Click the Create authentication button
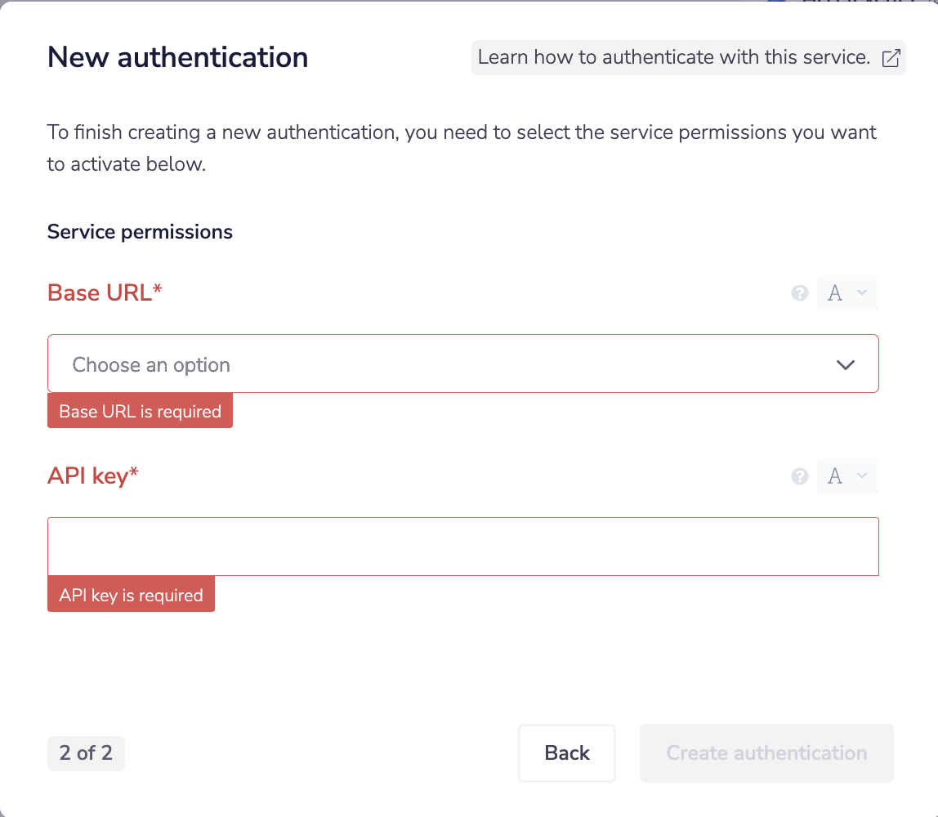938x817 pixels. tap(766, 752)
